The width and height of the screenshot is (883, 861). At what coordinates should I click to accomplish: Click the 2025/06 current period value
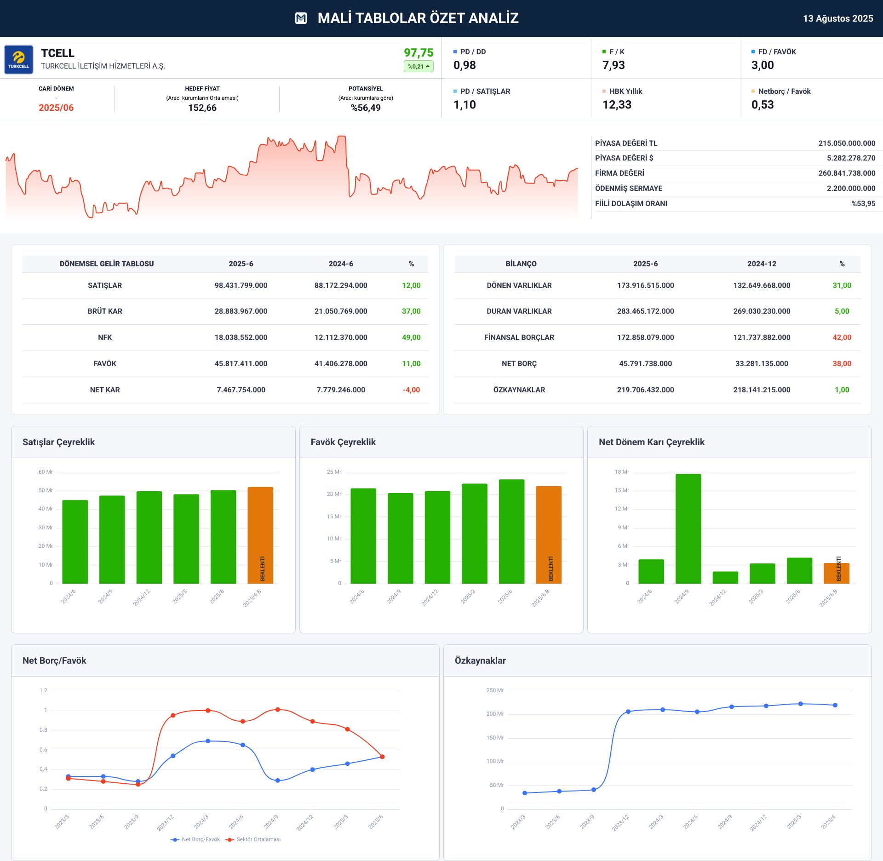[56, 108]
